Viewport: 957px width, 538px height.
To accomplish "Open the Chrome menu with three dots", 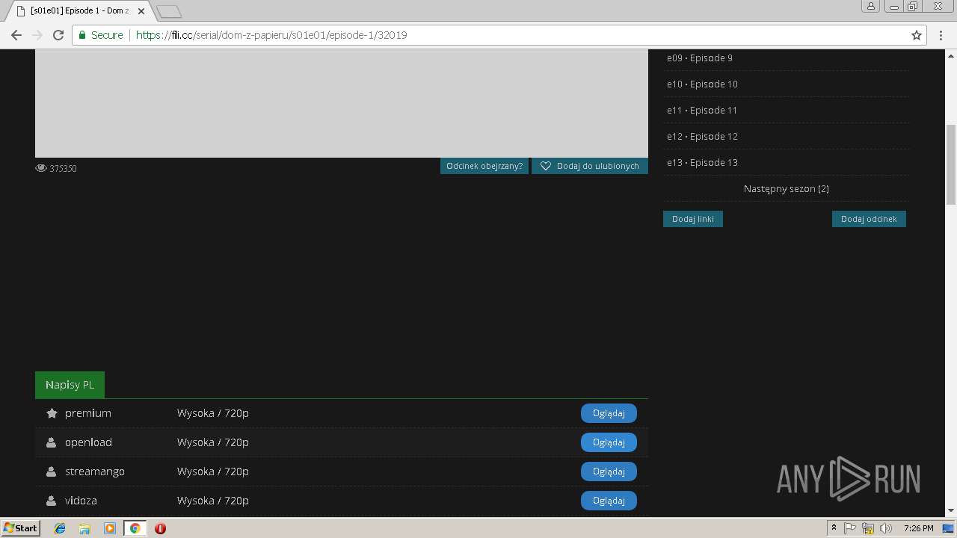I will pyautogui.click(x=941, y=35).
